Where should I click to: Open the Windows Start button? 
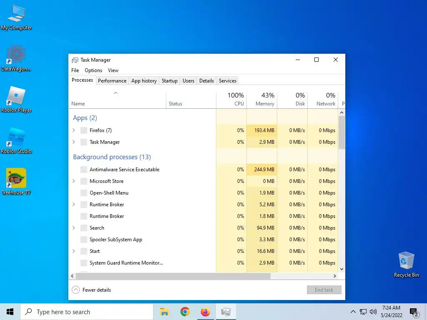click(10, 312)
